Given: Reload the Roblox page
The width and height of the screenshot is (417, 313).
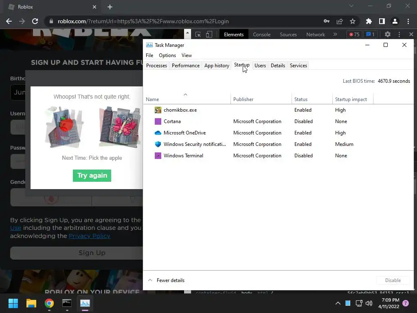Looking at the screenshot, I should point(35,21).
